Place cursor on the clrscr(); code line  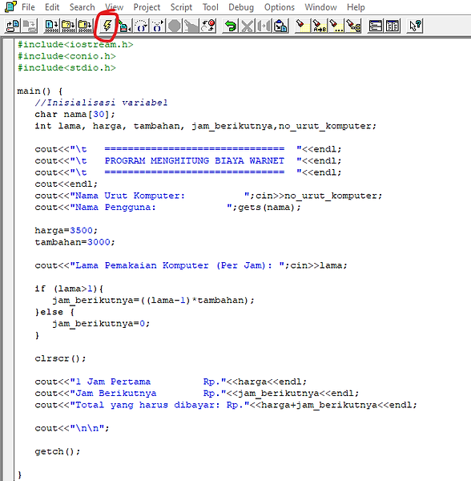pos(60,358)
